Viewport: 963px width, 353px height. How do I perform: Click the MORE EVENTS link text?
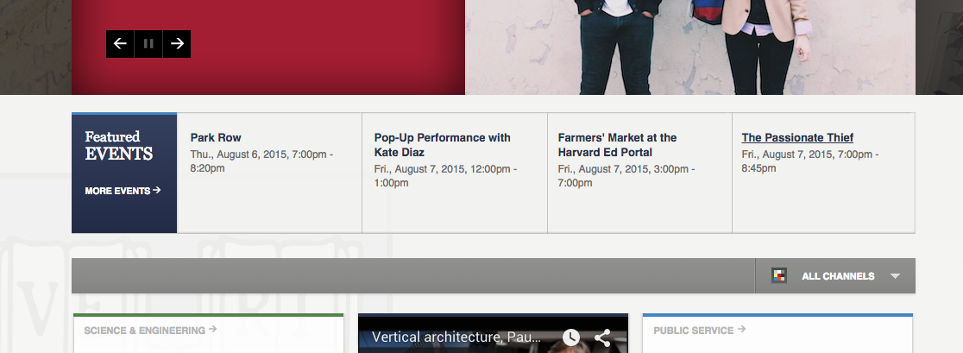pos(117,191)
